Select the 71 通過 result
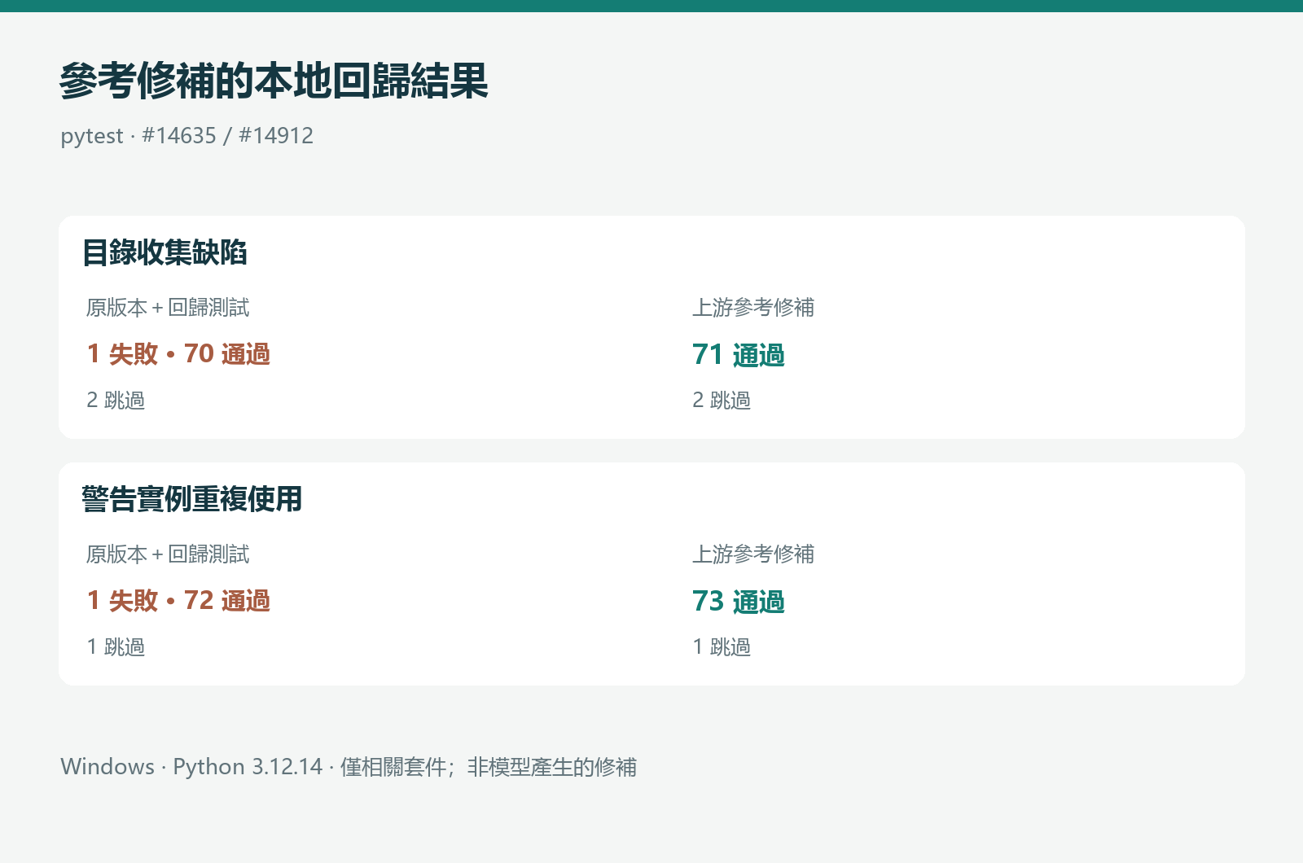The image size is (1303, 863). [739, 354]
